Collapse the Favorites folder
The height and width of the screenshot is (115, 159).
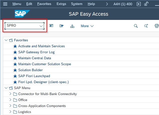click(6, 40)
